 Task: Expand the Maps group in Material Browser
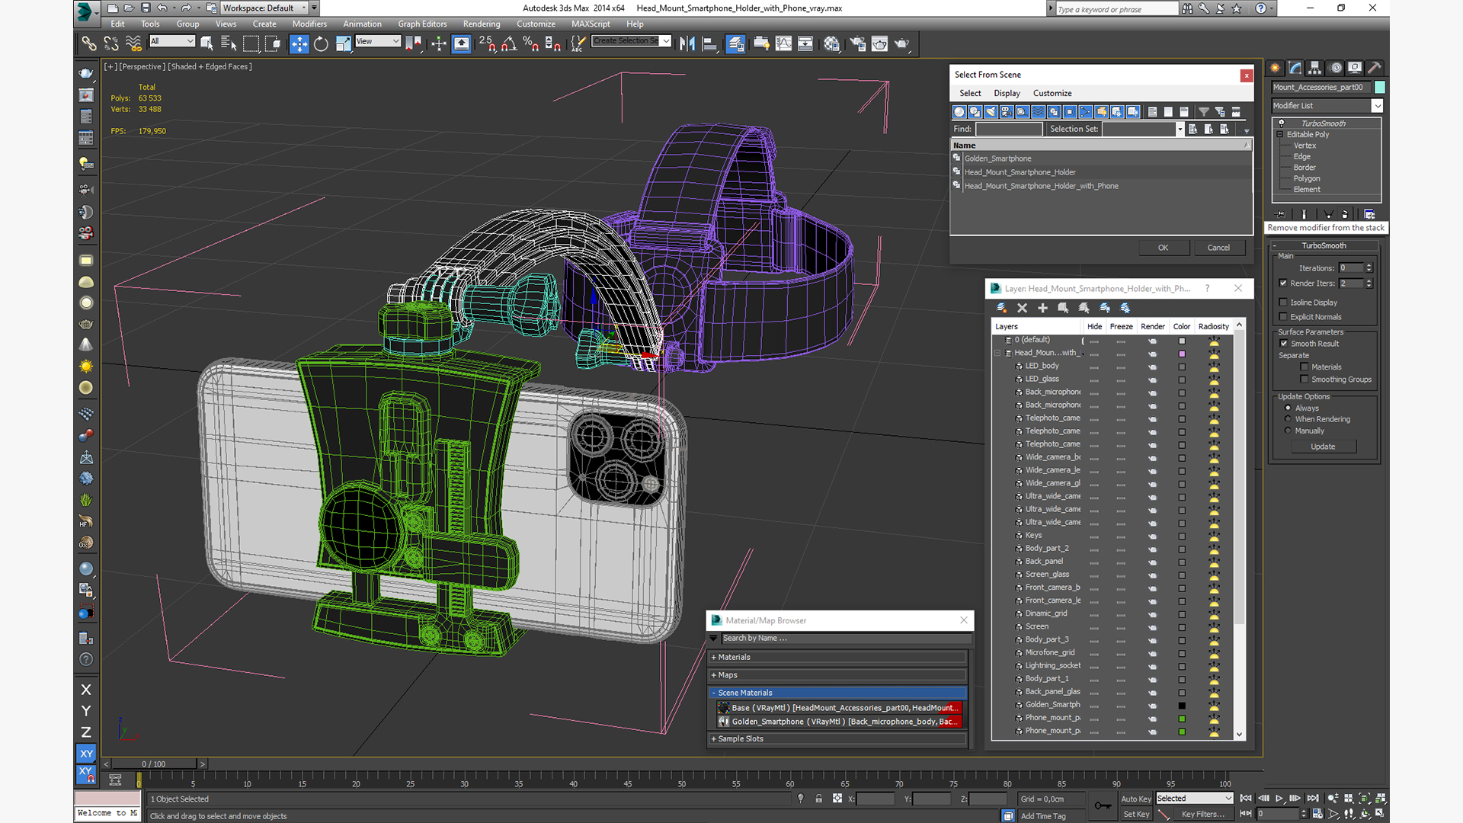click(x=838, y=675)
